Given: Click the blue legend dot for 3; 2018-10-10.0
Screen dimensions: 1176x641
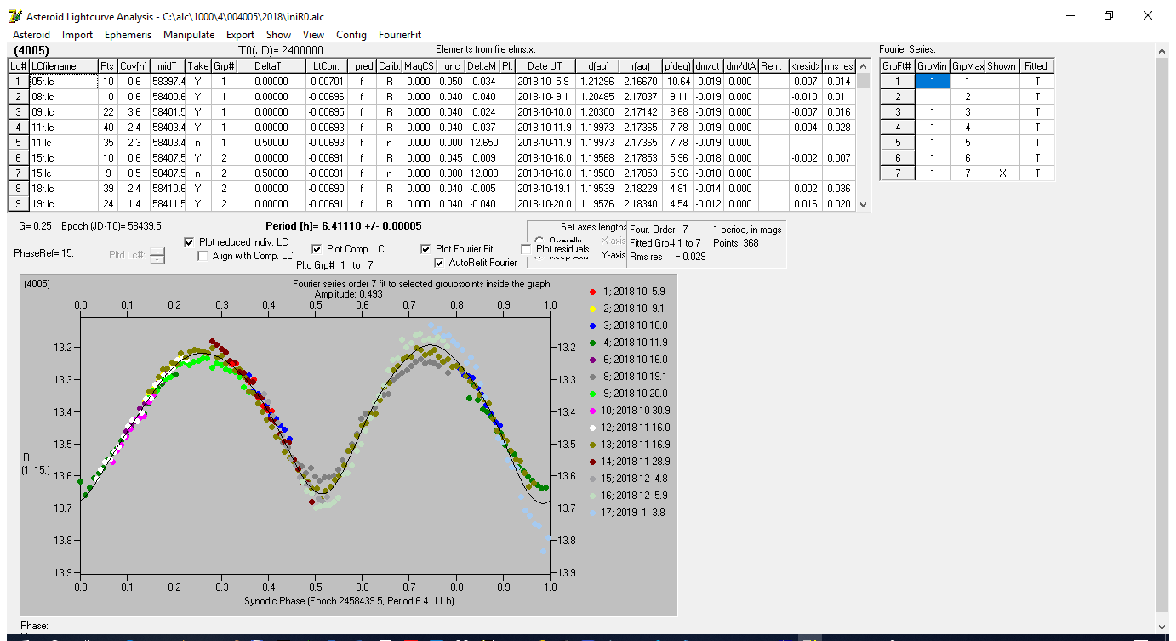Looking at the screenshot, I should coord(592,326).
